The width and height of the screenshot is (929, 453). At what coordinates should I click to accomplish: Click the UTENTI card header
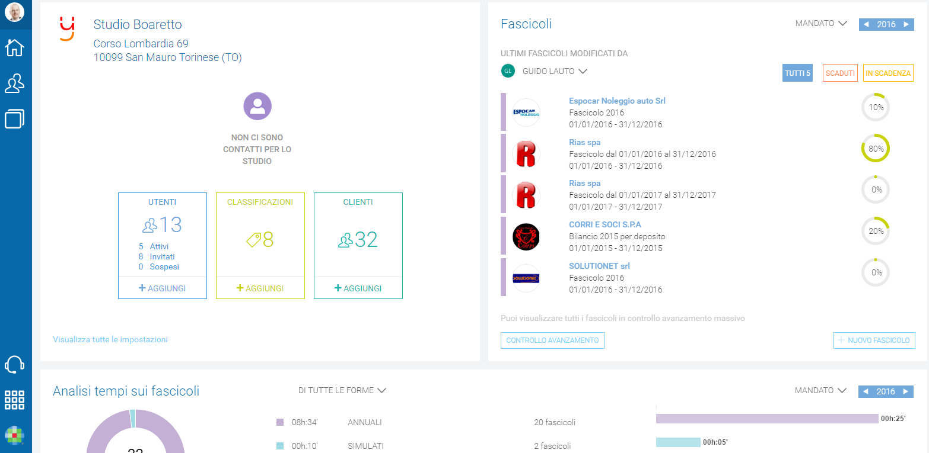point(162,202)
